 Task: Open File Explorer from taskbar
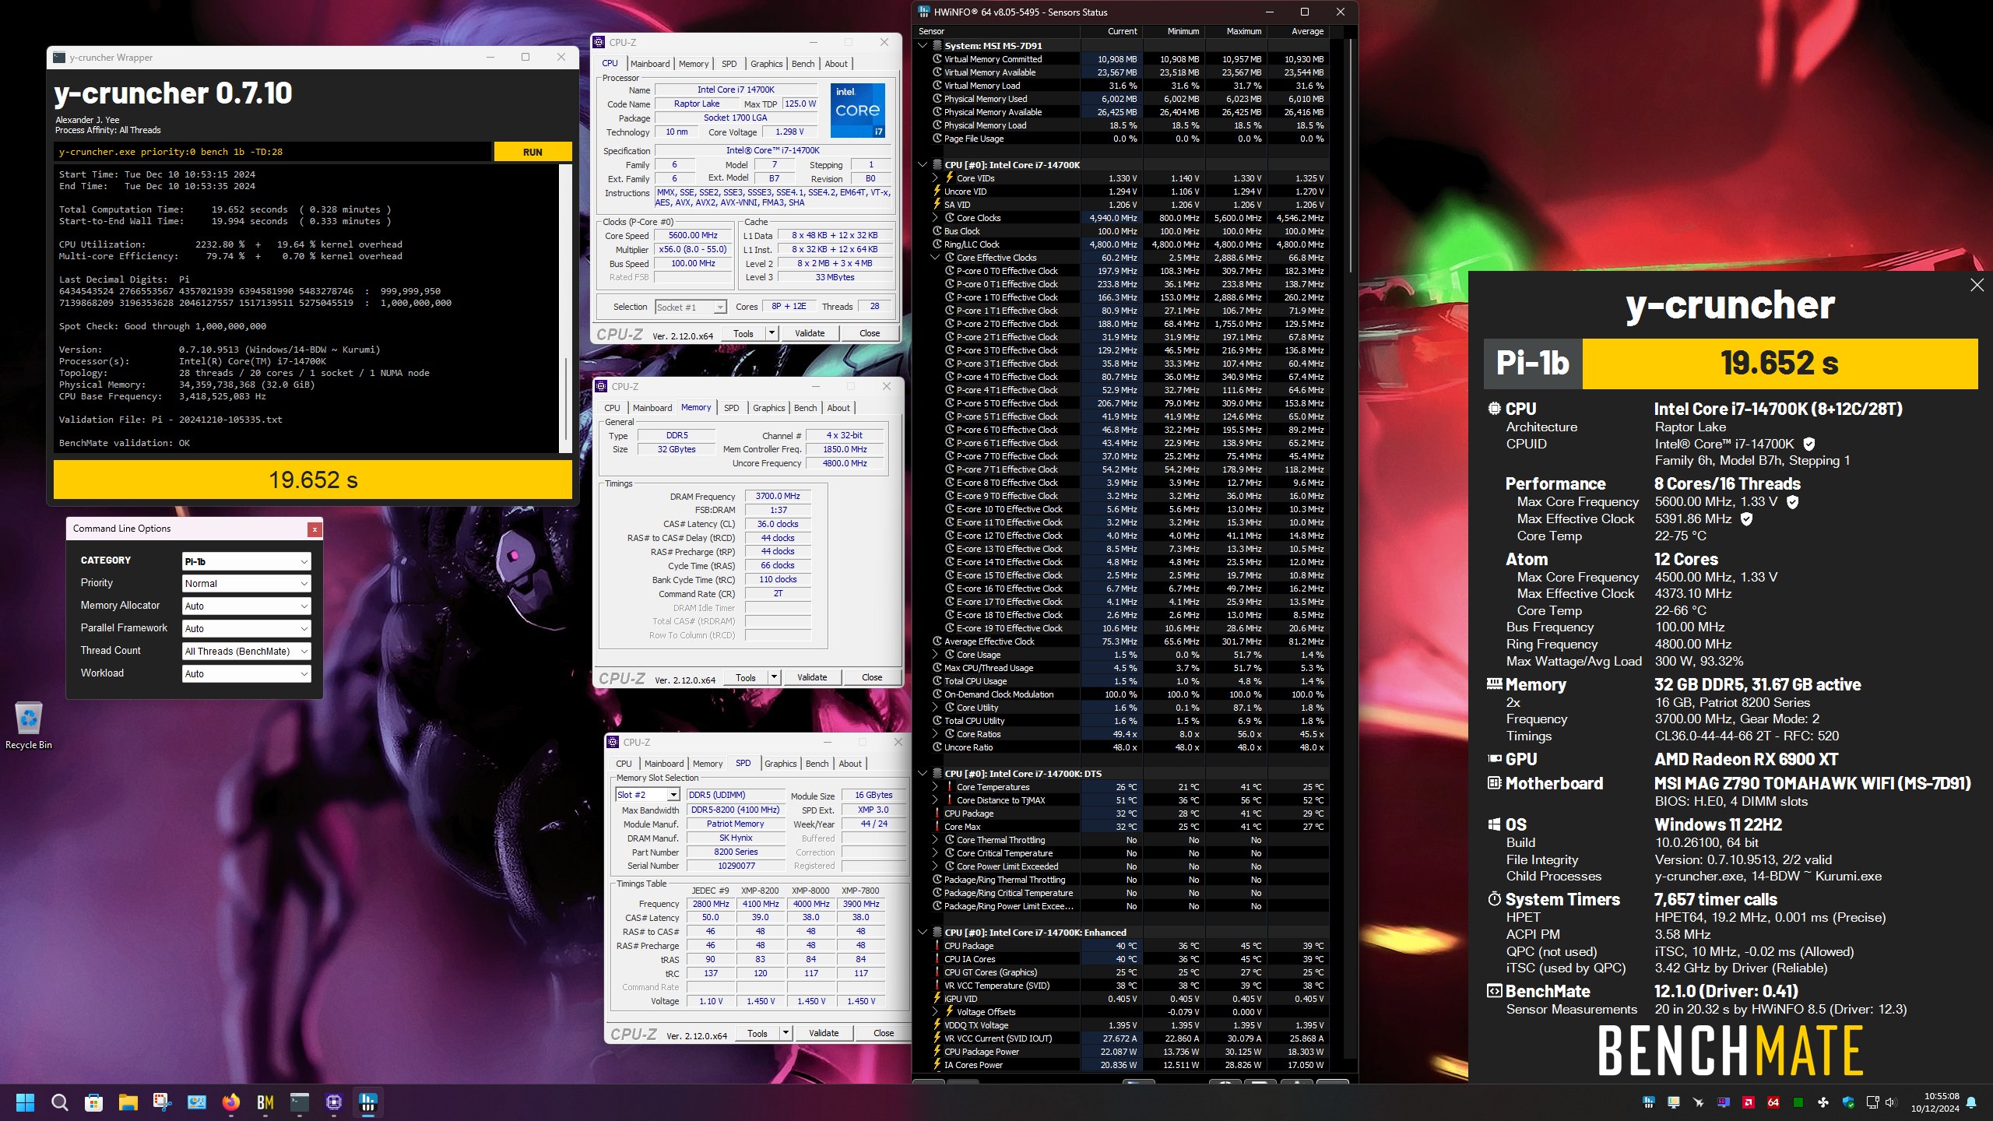click(128, 1102)
